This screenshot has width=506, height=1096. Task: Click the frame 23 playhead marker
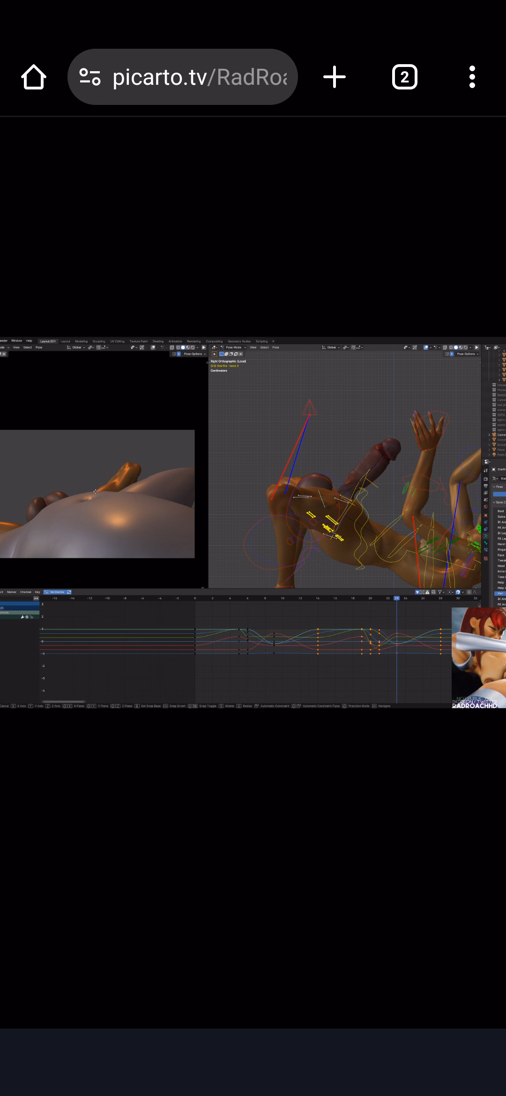396,598
